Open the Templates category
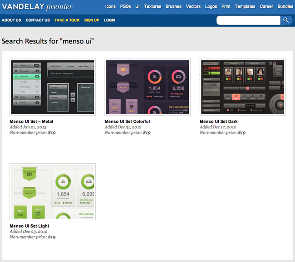The image size is (295, 262). tap(245, 6)
